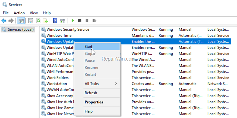Toggle Show/Hide Console Tree icon
Viewport: 237px width, 118px height.
pos(21,21)
